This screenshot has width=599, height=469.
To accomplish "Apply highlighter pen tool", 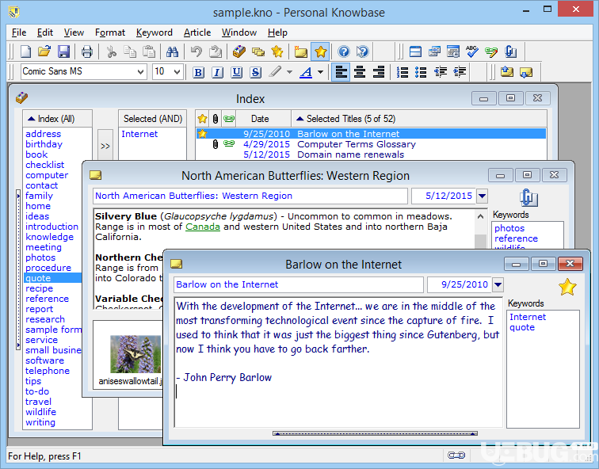I will click(275, 72).
